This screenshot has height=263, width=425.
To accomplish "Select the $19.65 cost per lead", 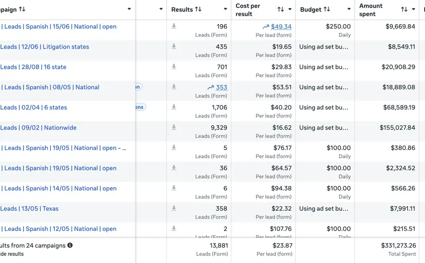I will [282, 47].
